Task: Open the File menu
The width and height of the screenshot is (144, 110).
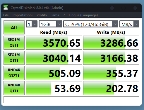Action: click(x=6, y=15)
